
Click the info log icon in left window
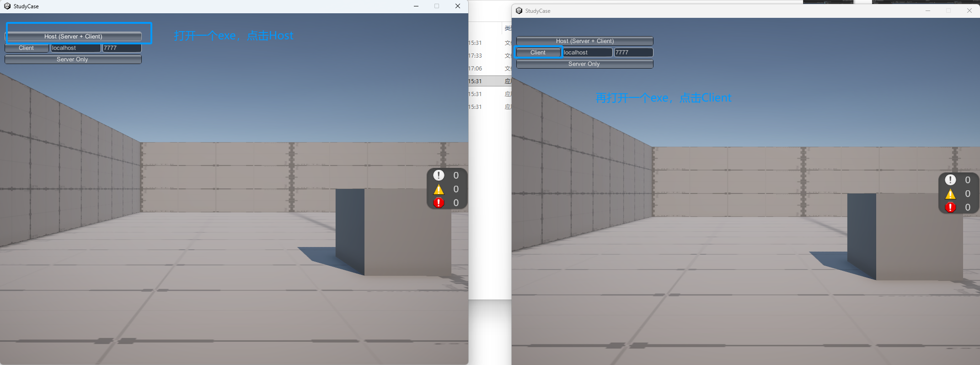point(439,175)
